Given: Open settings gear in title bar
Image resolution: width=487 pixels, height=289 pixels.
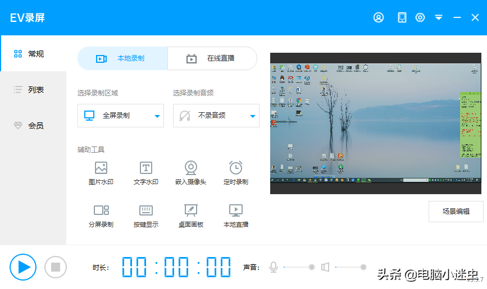Looking at the screenshot, I should [x=420, y=17].
